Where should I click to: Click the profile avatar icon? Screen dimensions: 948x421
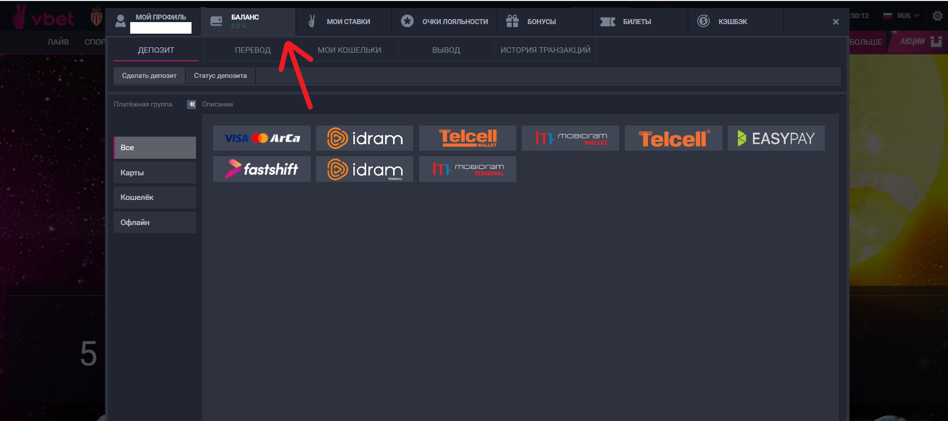pyautogui.click(x=121, y=21)
